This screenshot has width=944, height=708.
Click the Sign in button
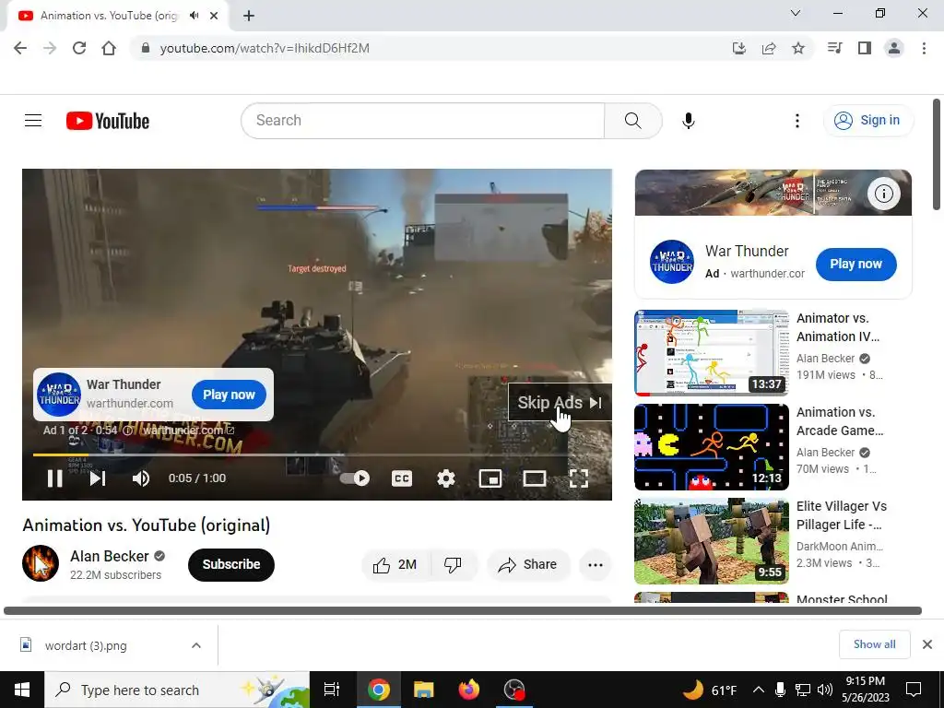click(x=867, y=121)
